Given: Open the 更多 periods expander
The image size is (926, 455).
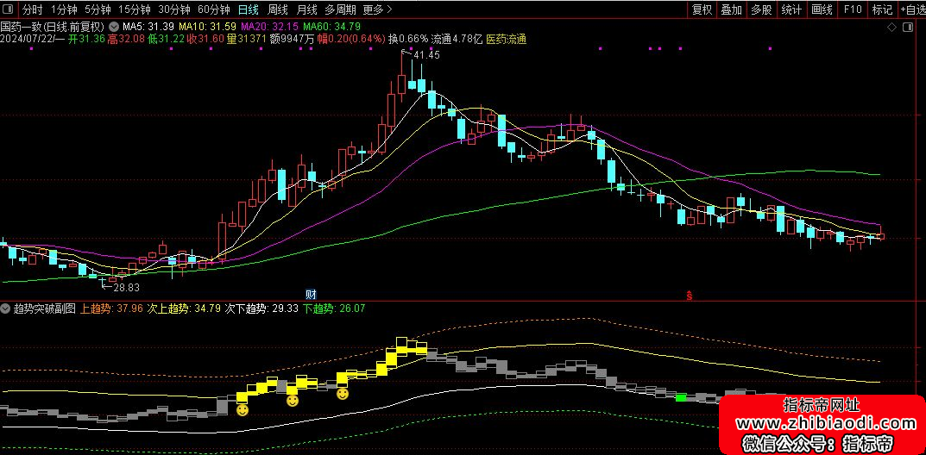Looking at the screenshot, I should [x=376, y=10].
